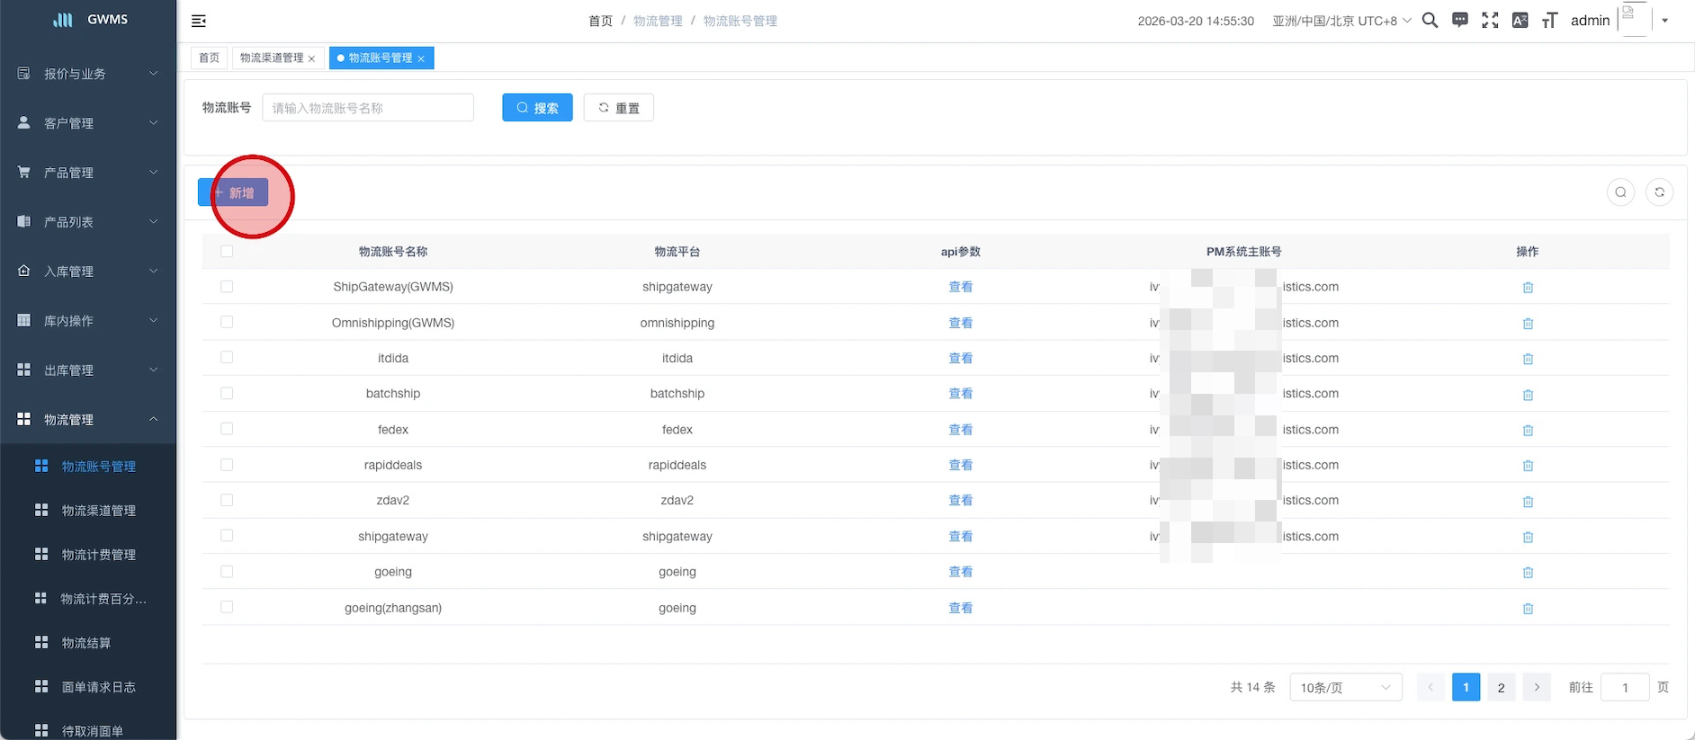Close the 物流渠道管理 tab
1695x740 pixels.
[x=312, y=58]
